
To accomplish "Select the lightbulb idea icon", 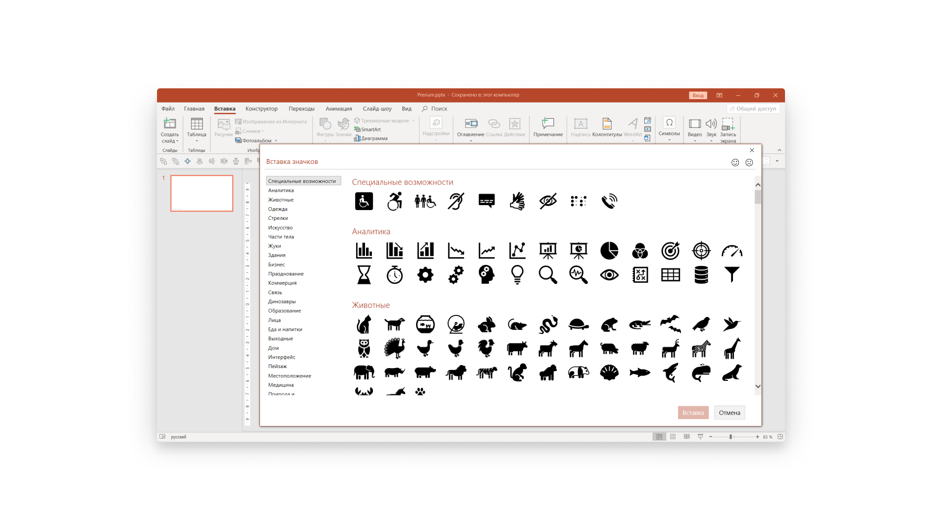I will (x=517, y=275).
